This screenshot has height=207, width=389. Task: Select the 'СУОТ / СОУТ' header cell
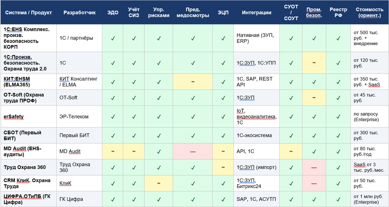click(x=291, y=13)
